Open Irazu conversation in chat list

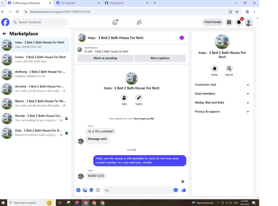coord(35,45)
